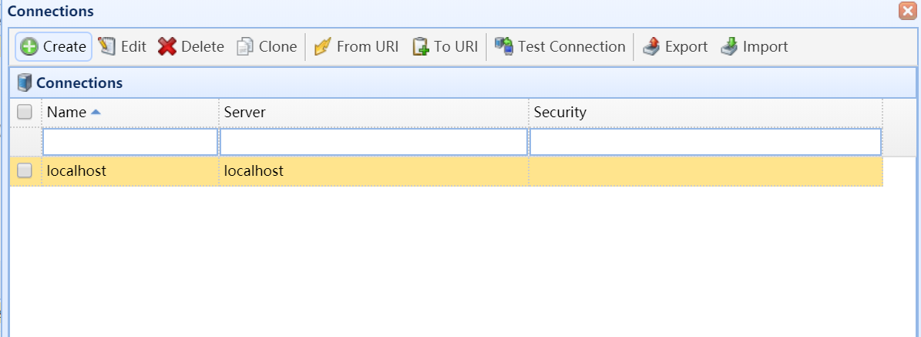Click the green Create plus icon
Image resolution: width=921 pixels, height=337 pixels.
(x=29, y=46)
